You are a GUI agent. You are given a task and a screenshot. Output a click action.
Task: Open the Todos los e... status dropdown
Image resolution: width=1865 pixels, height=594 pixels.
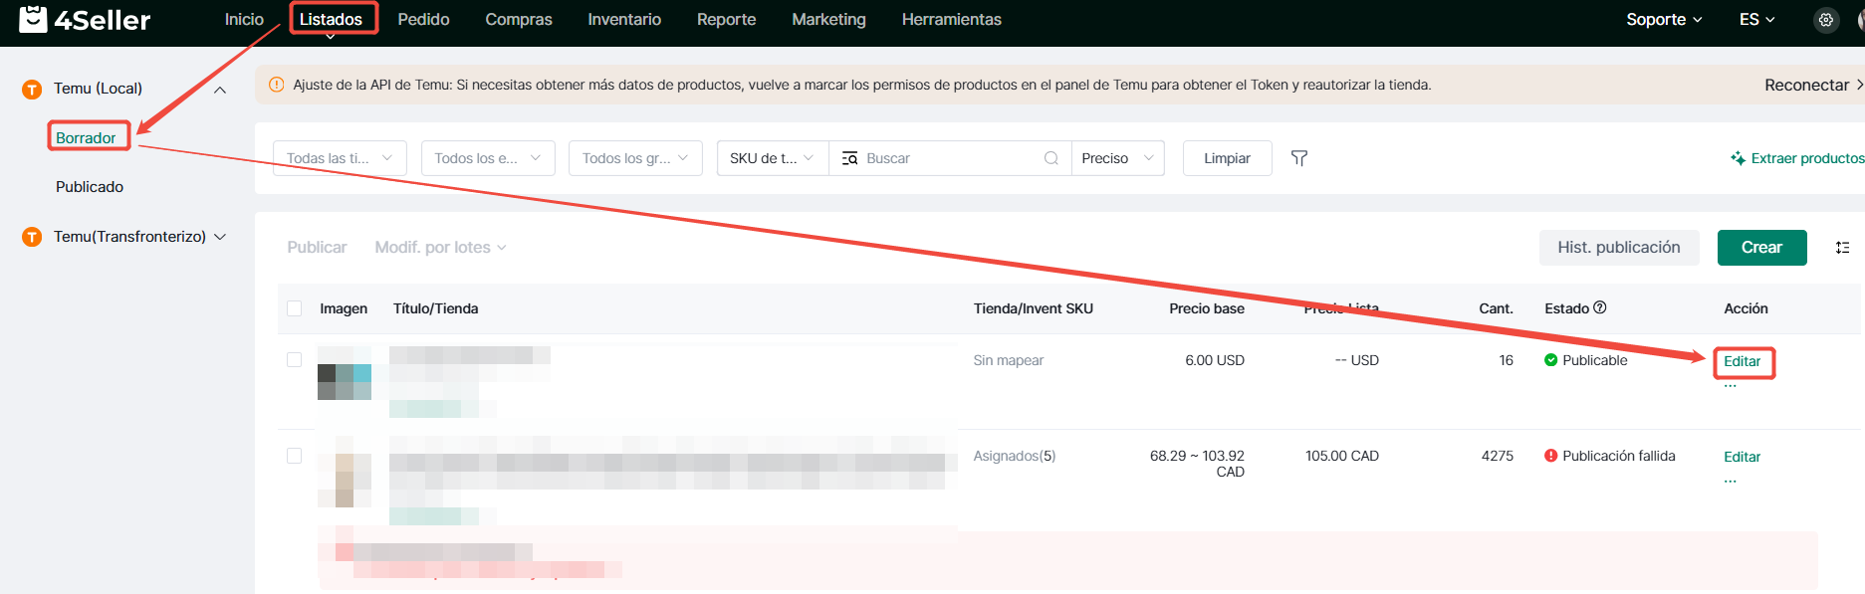click(x=488, y=158)
